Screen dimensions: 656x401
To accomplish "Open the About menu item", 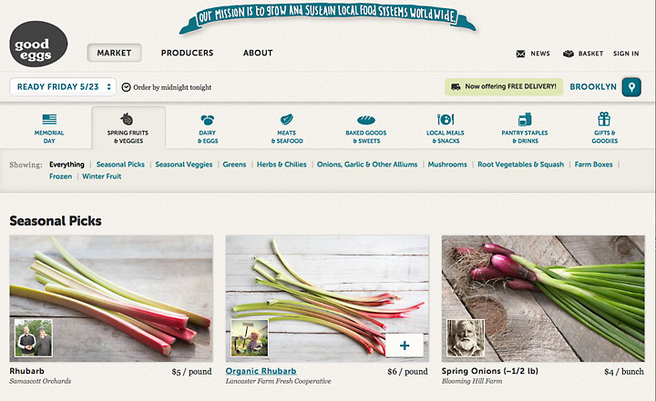I will coord(258,53).
